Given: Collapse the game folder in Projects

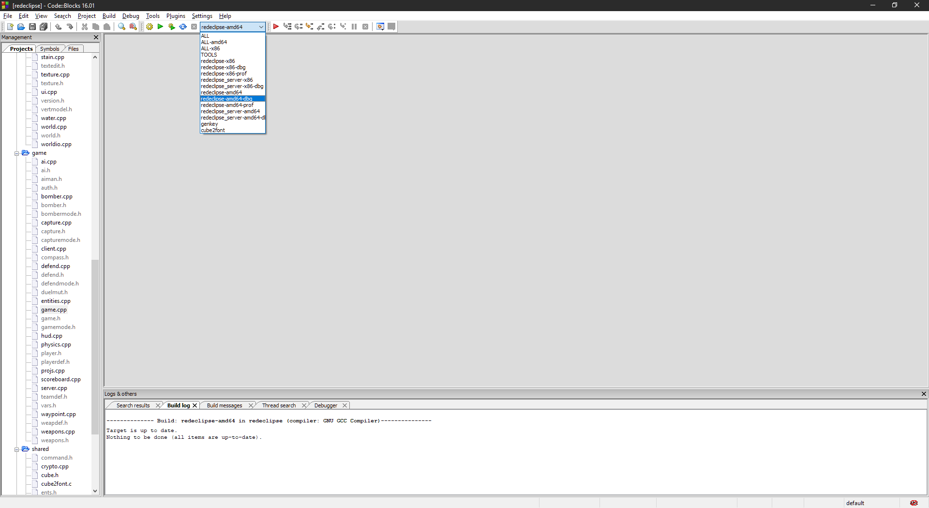Looking at the screenshot, I should pyautogui.click(x=16, y=153).
